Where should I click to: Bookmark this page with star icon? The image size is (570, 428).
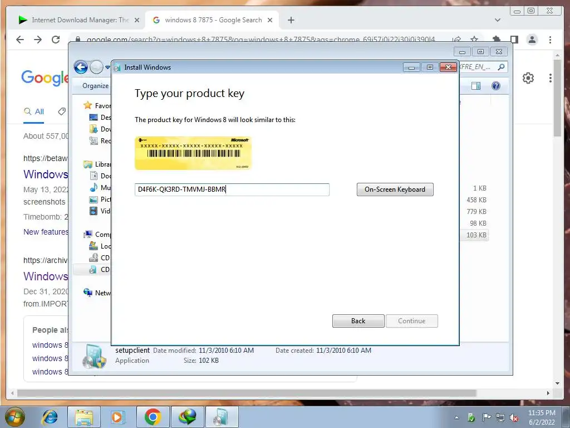click(x=474, y=39)
